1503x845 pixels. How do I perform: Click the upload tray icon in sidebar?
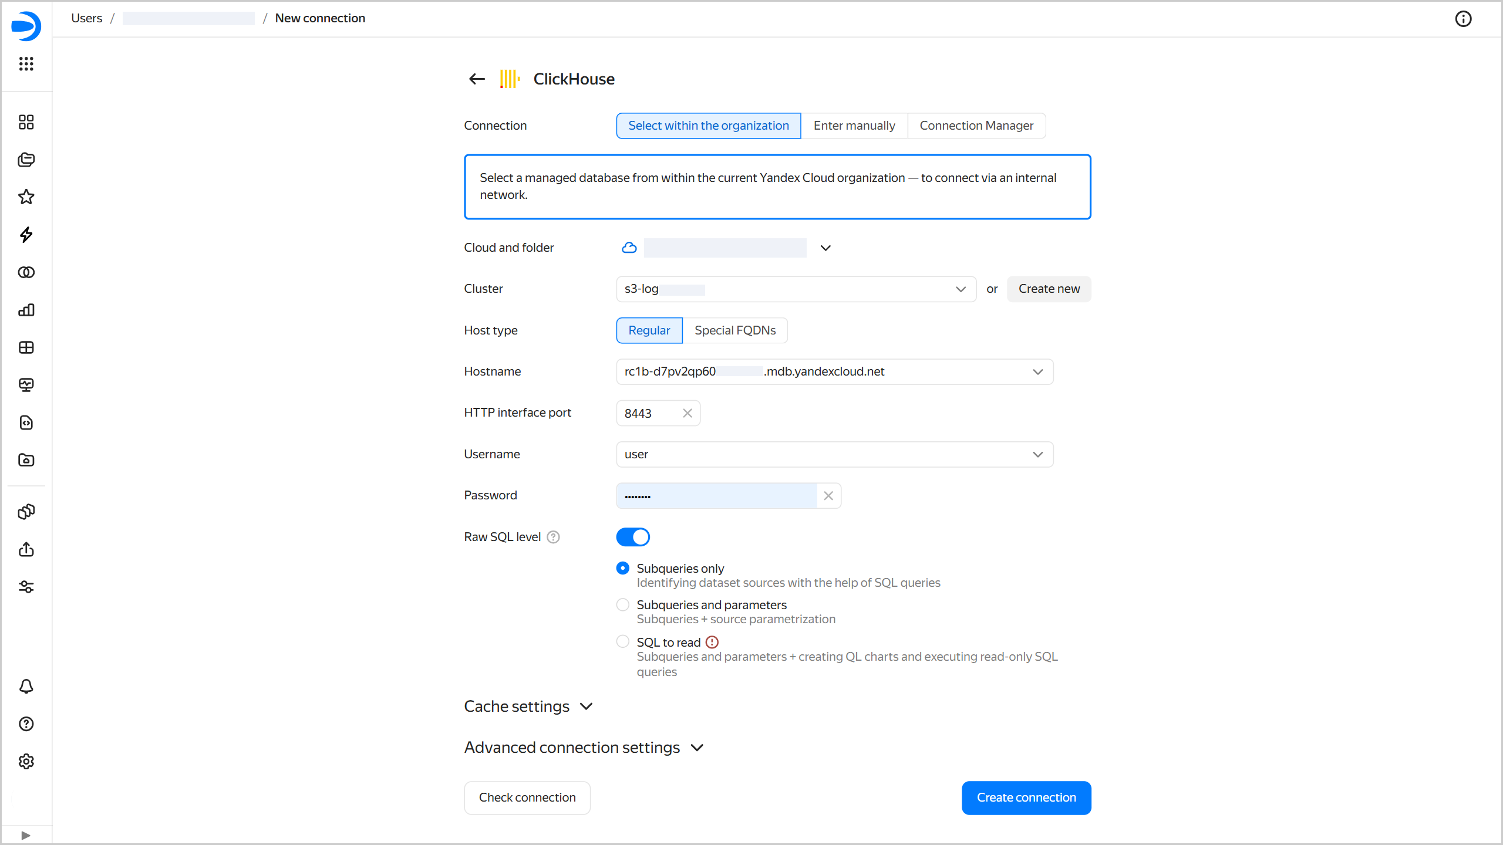pyautogui.click(x=26, y=549)
